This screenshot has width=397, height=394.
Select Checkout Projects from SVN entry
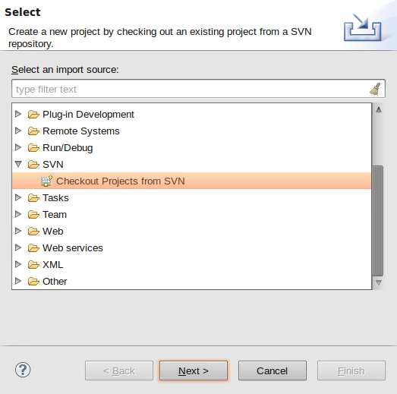[191, 181]
